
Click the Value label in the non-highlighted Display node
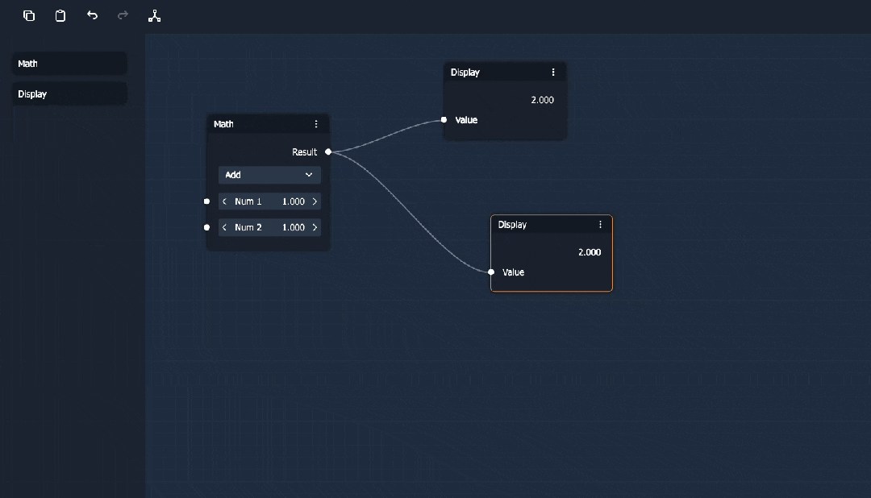[x=466, y=120]
